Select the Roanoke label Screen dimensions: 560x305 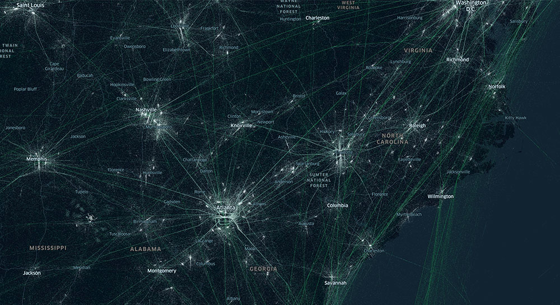coord(374,68)
